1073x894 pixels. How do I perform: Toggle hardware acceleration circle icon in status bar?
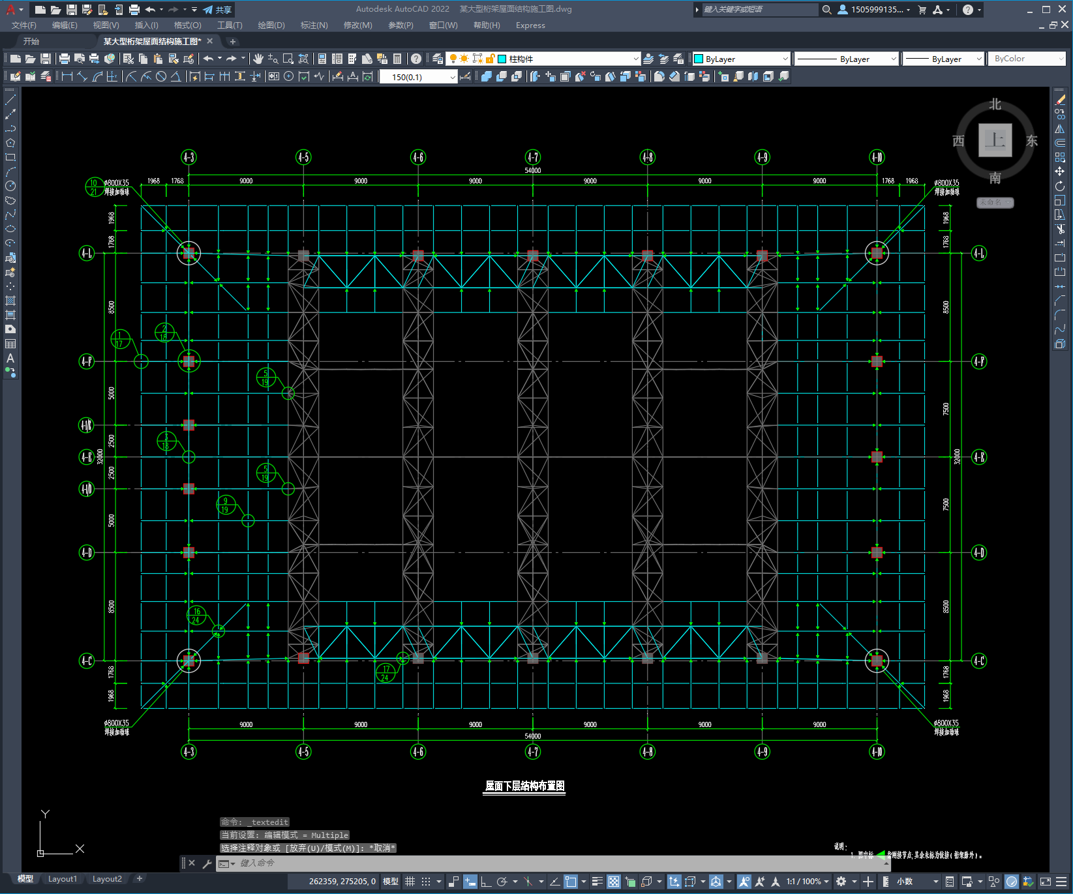(1012, 882)
